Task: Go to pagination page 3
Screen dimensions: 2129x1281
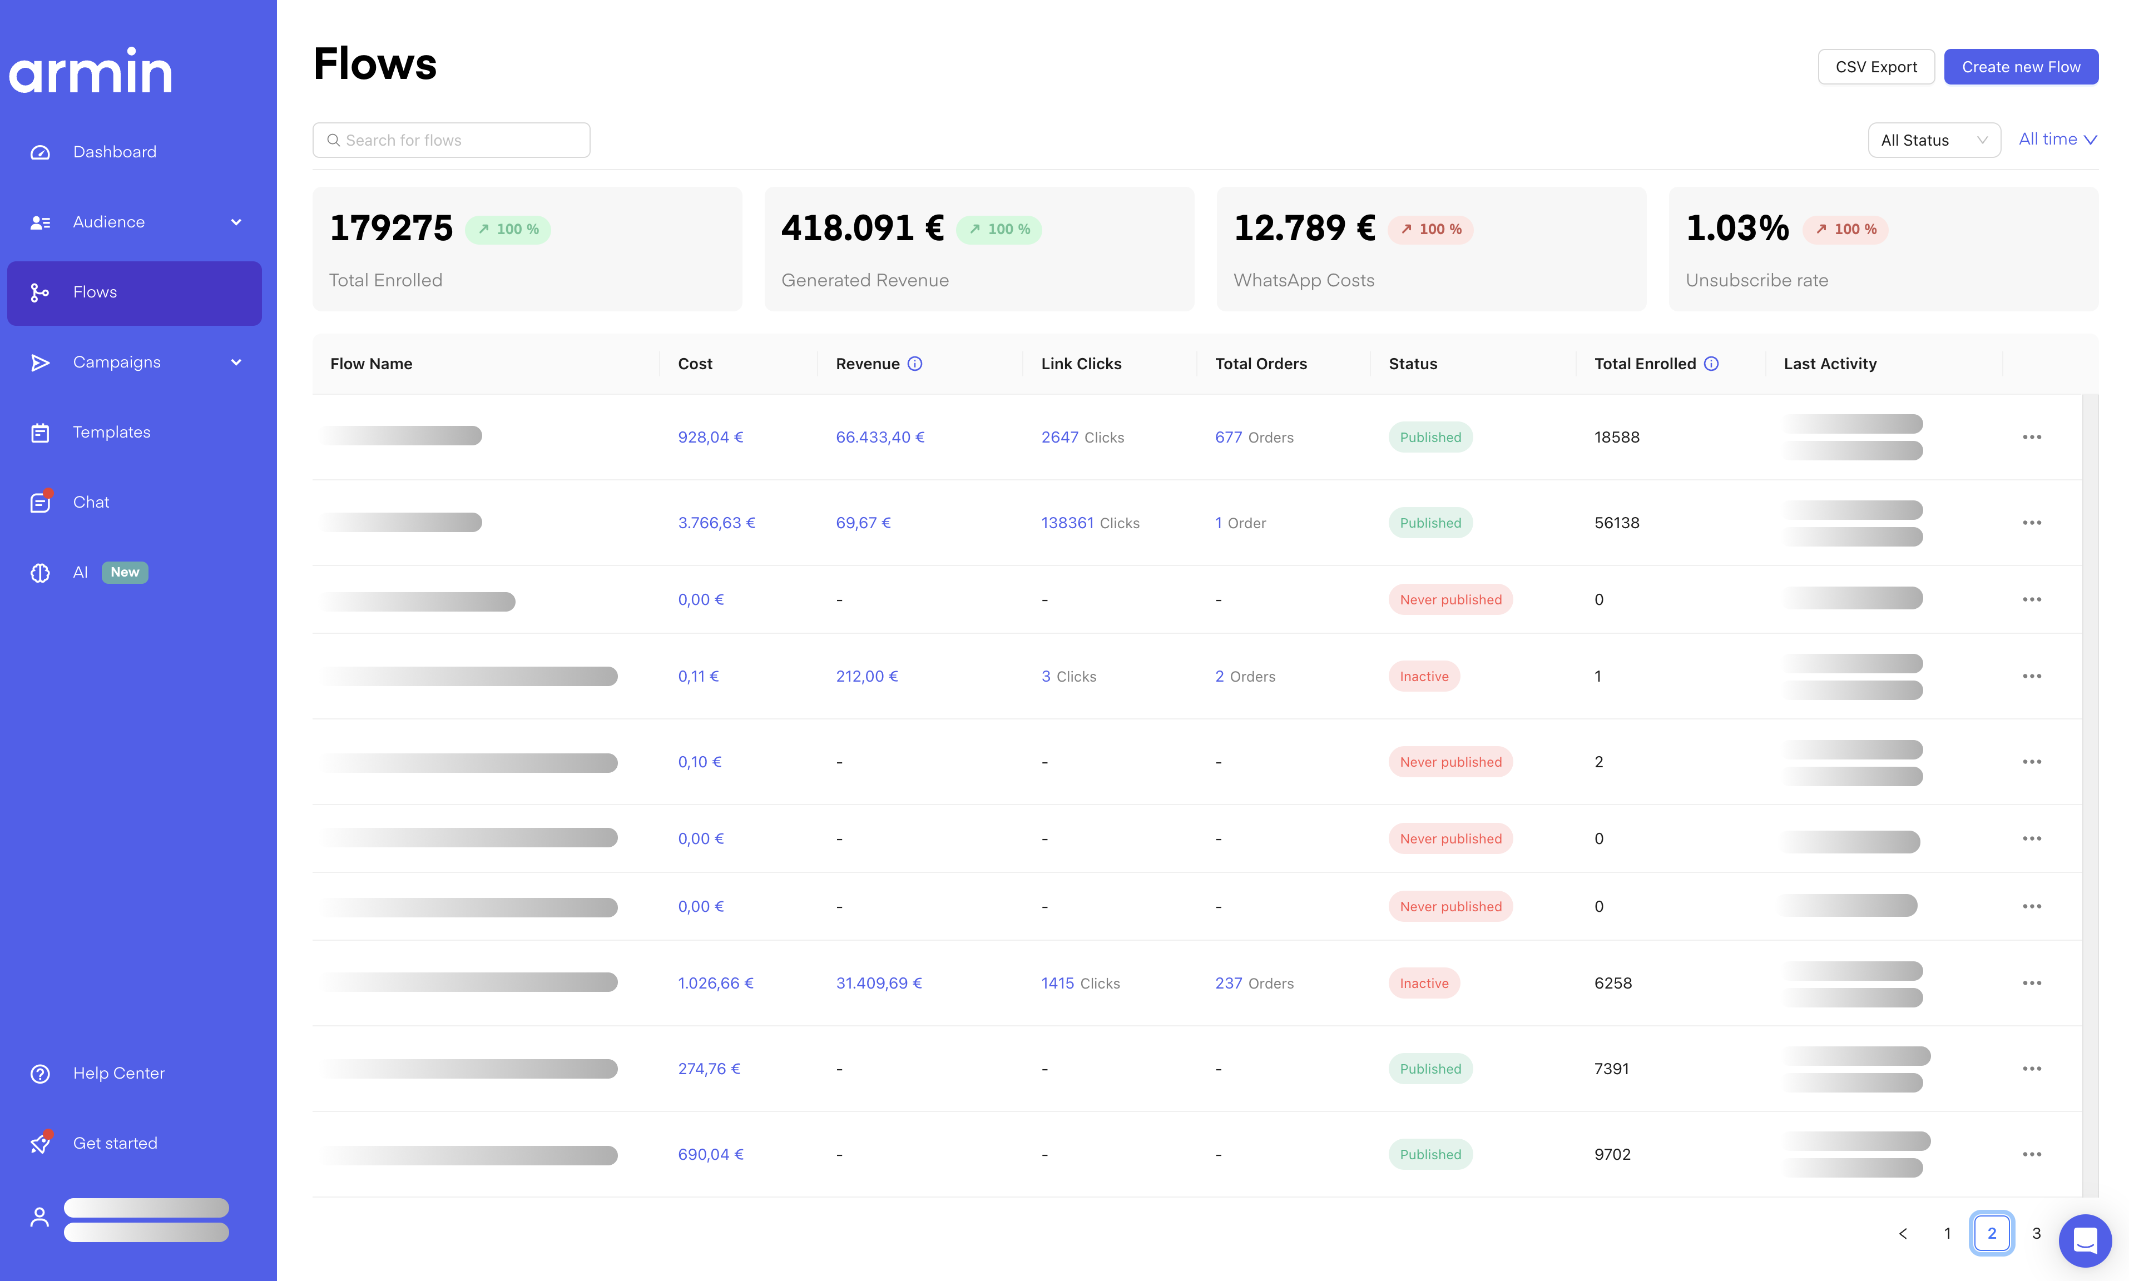Action: [x=2036, y=1234]
